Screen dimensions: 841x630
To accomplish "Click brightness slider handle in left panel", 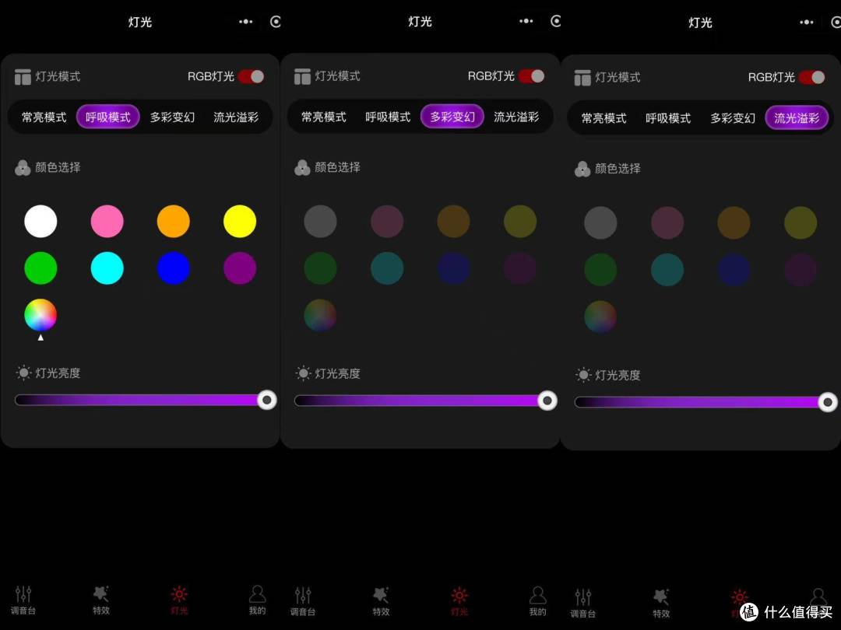I will 266,401.
